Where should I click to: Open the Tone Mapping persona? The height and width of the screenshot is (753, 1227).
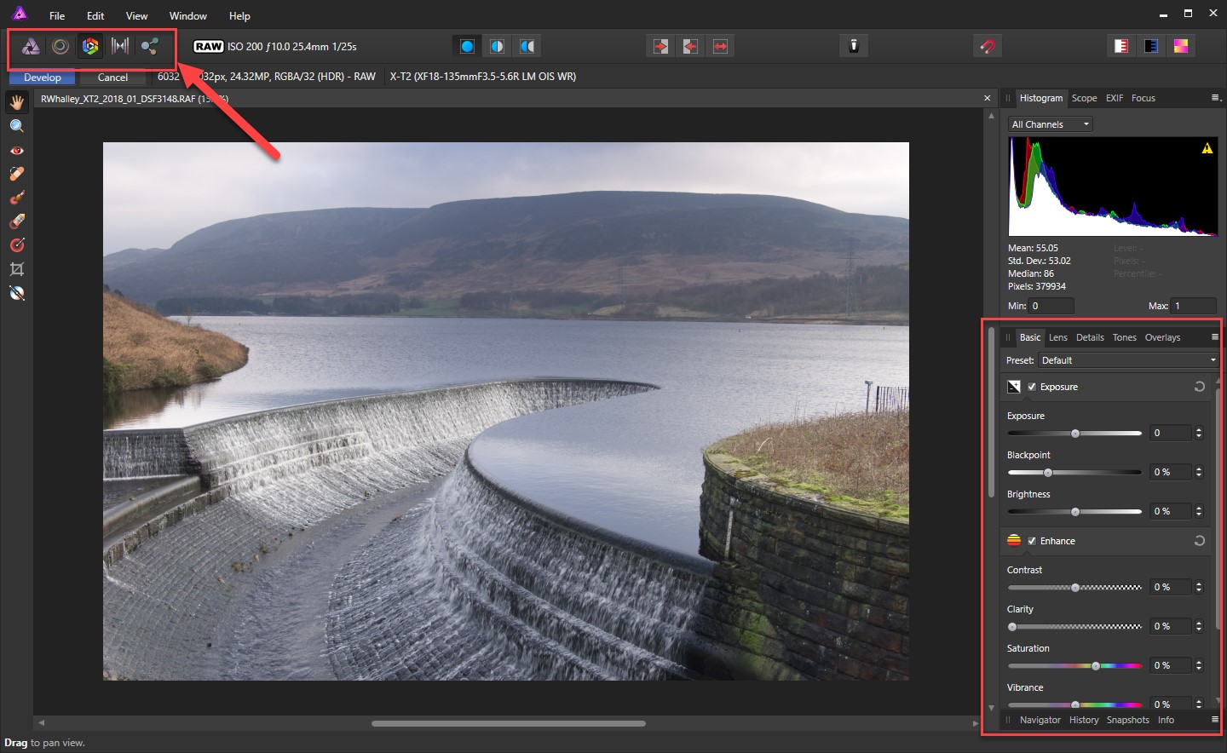[x=120, y=47]
